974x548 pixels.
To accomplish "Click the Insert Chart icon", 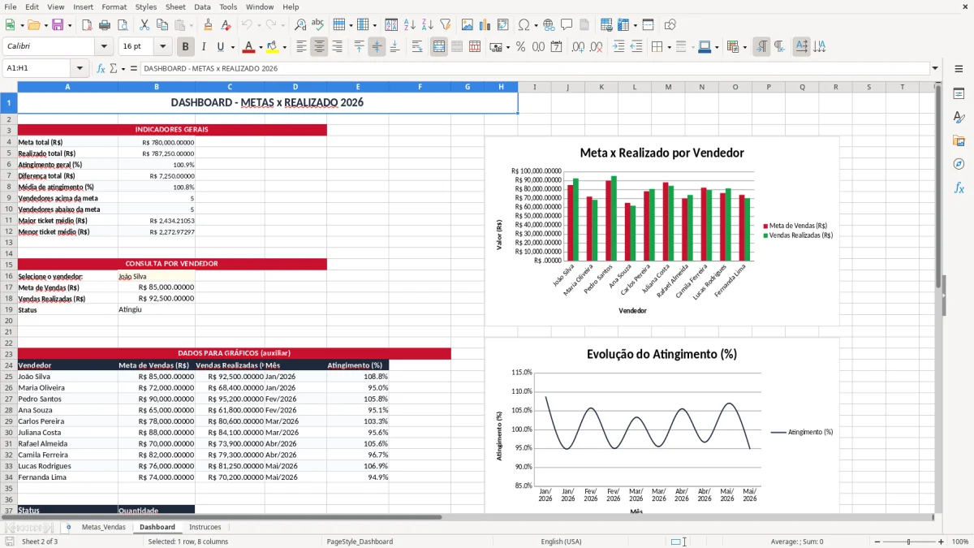I will (485, 25).
